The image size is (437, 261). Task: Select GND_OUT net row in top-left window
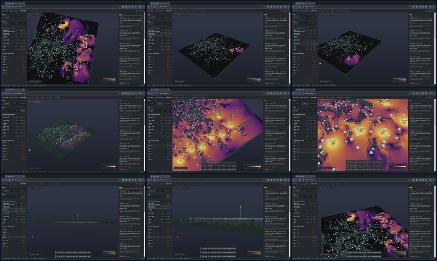pyautogui.click(x=14, y=31)
